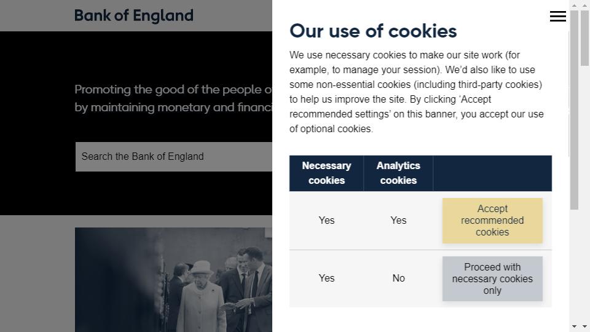Open the hamburger navigation menu
590x332 pixels.
tap(557, 16)
